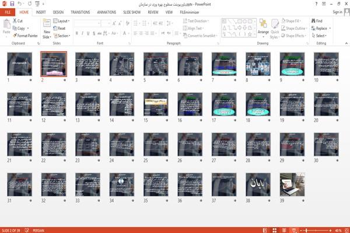Insert a New Slide
This screenshot has width=350, height=233.
click(x=47, y=29)
